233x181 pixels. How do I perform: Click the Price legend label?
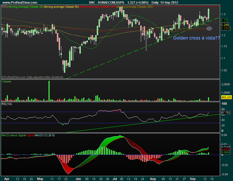pos(5,7)
